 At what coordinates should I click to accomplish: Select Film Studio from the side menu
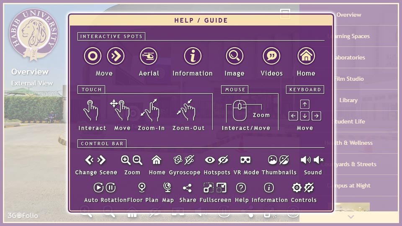pos(349,79)
